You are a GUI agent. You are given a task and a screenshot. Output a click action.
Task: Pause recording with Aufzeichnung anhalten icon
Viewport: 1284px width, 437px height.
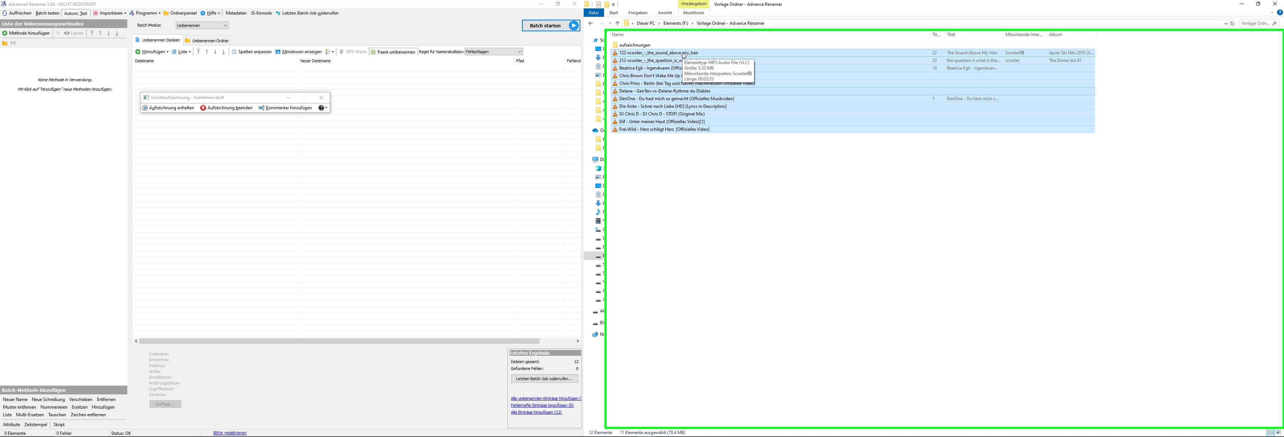coord(145,108)
